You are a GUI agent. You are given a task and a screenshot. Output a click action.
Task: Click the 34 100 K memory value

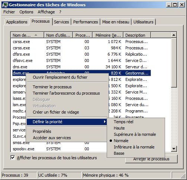pyautogui.click(x=113, y=67)
